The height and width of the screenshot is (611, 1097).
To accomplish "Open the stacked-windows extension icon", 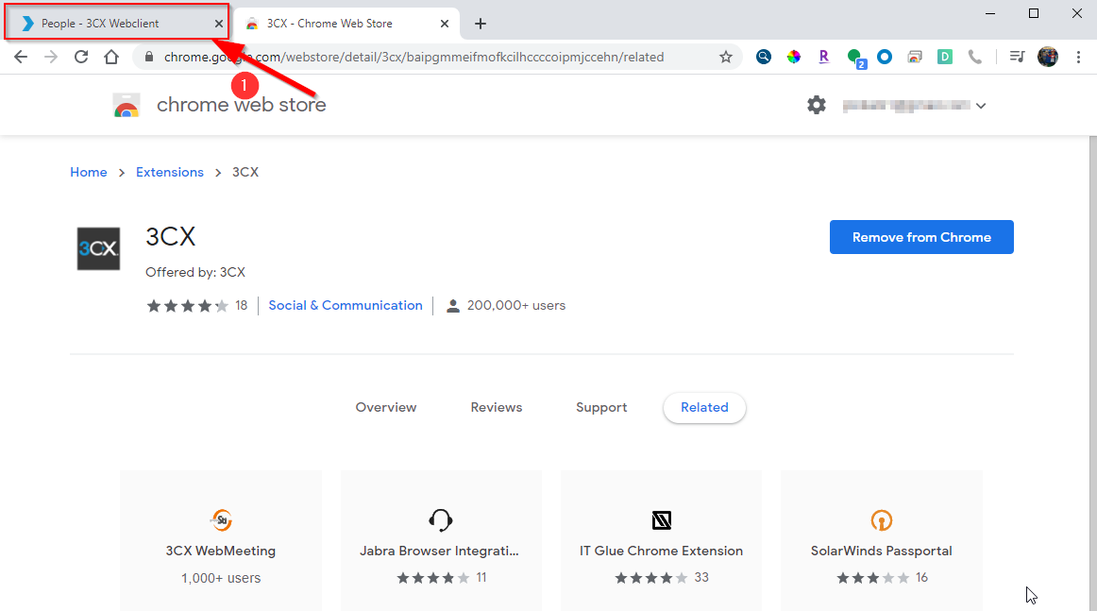I will tap(915, 57).
